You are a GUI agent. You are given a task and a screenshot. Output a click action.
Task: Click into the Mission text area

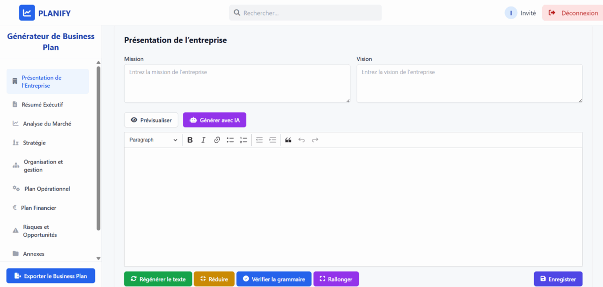(237, 83)
